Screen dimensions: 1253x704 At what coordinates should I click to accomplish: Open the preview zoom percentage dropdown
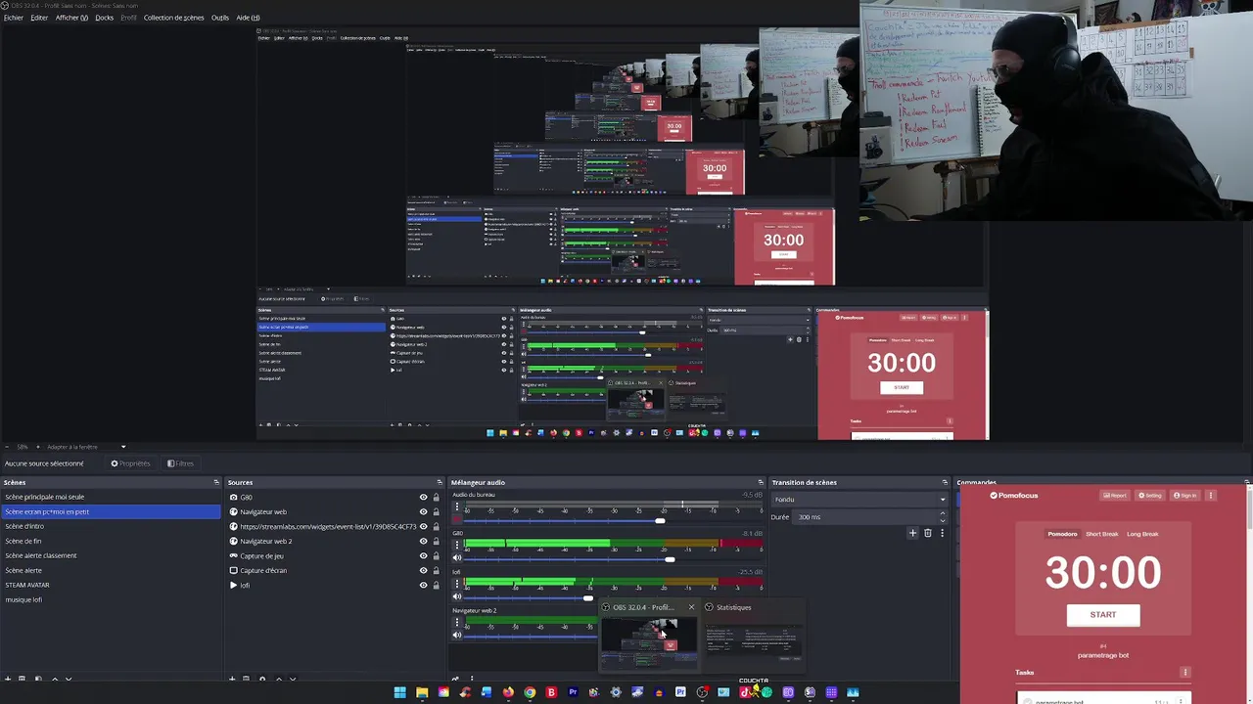tap(24, 447)
